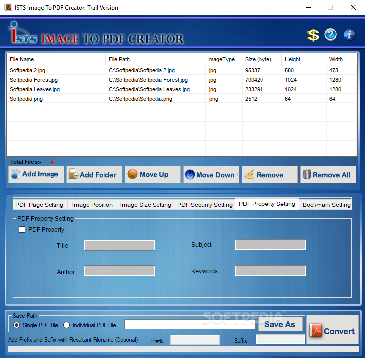The width and height of the screenshot is (365, 358).
Task: Click Save As button
Action: (x=280, y=324)
